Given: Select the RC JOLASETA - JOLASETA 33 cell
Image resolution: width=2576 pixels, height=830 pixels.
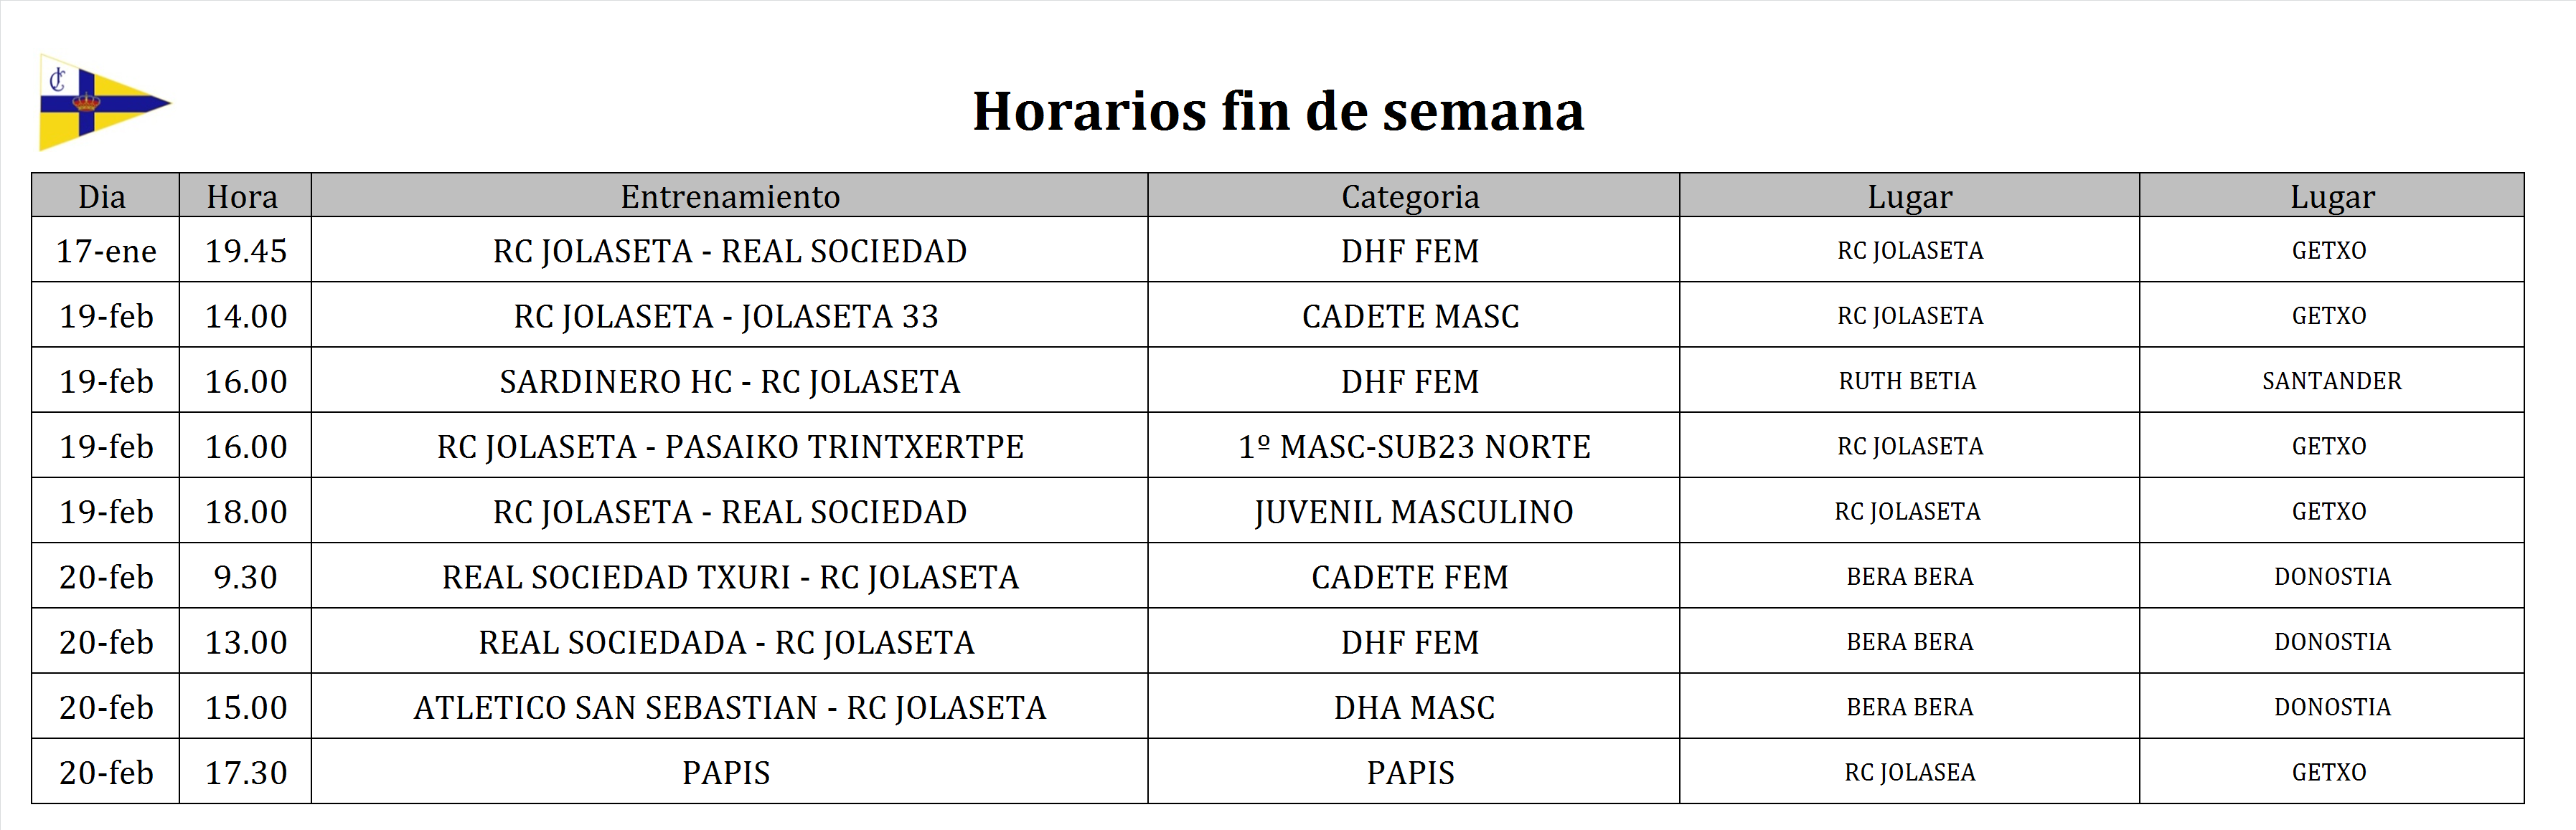Looking at the screenshot, I should coord(727,315).
